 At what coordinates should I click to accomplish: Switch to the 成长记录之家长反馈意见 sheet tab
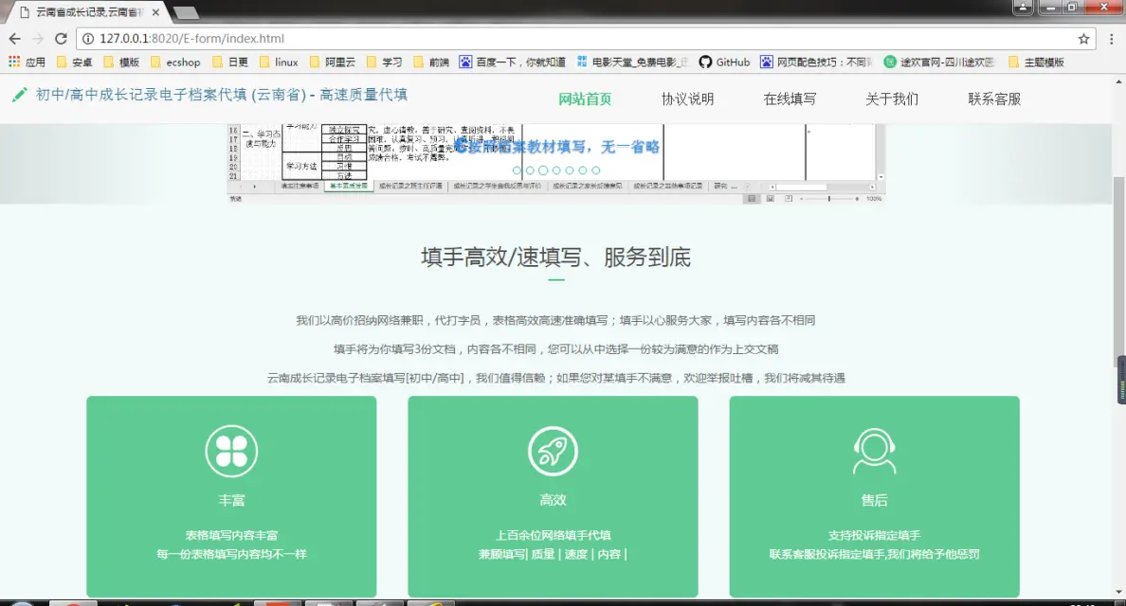click(x=589, y=184)
